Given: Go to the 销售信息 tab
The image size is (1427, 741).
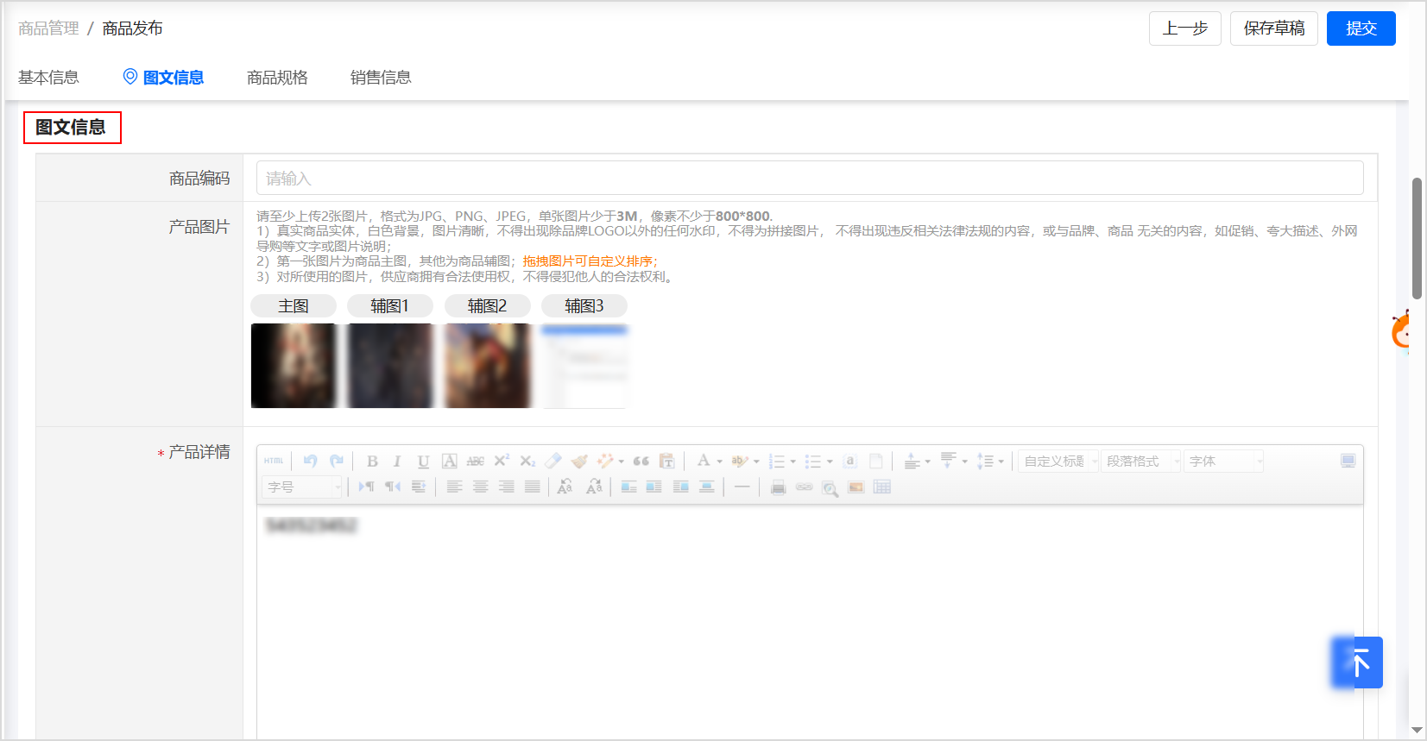Looking at the screenshot, I should [381, 78].
